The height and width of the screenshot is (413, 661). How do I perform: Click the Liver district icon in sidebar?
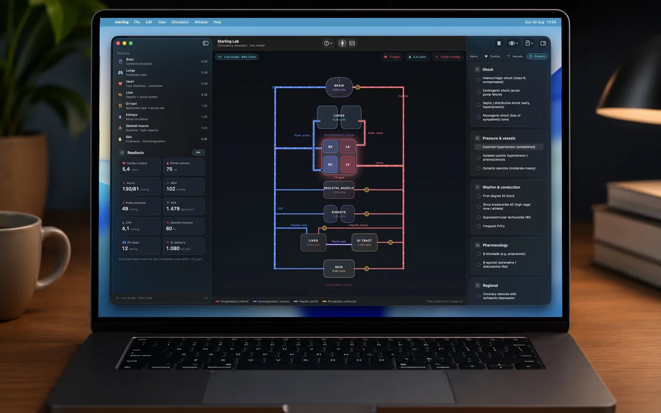tap(120, 95)
